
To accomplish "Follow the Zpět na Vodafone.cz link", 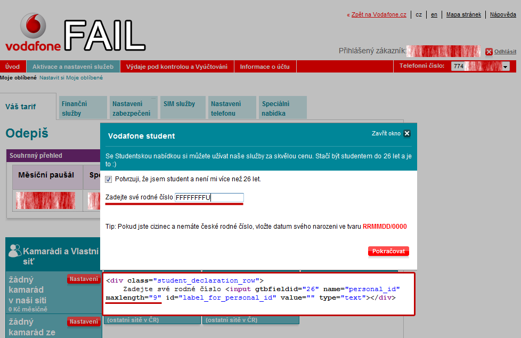I will (379, 14).
